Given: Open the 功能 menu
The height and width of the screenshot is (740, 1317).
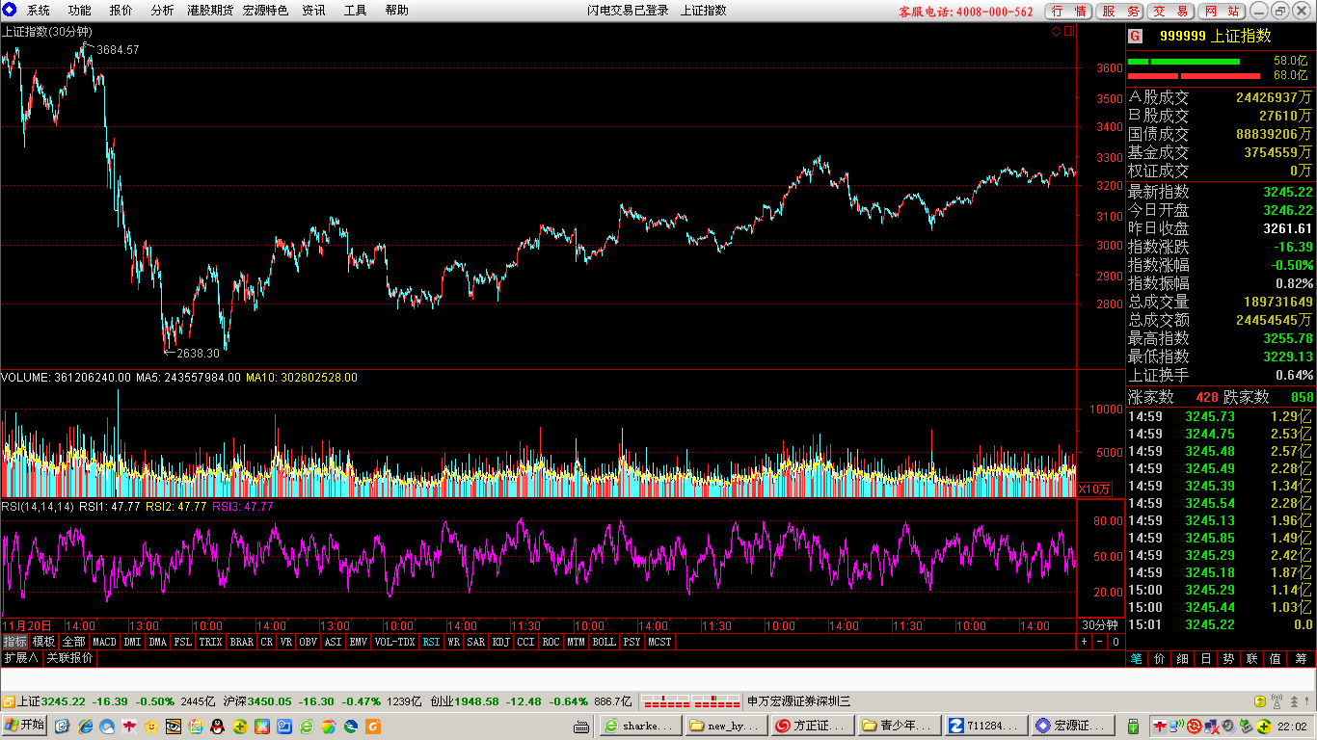Looking at the screenshot, I should coord(80,11).
